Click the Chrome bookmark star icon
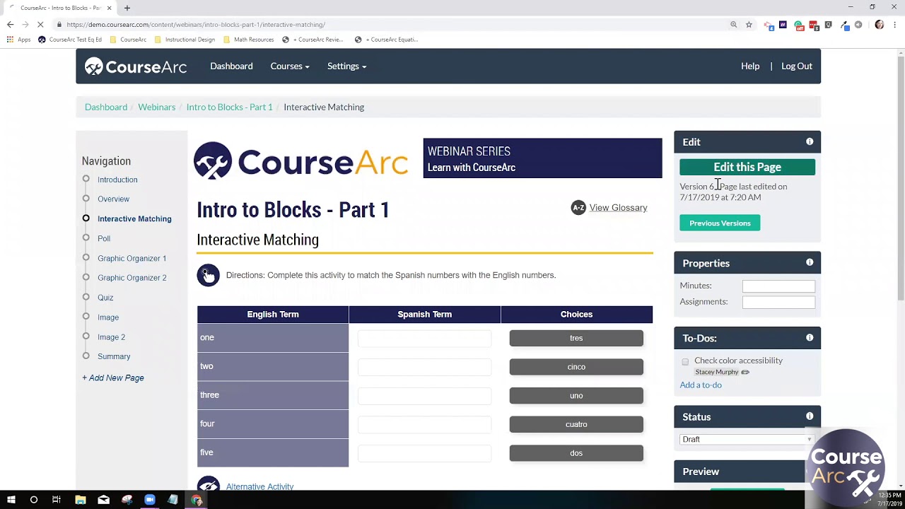905x509 pixels. click(x=749, y=25)
